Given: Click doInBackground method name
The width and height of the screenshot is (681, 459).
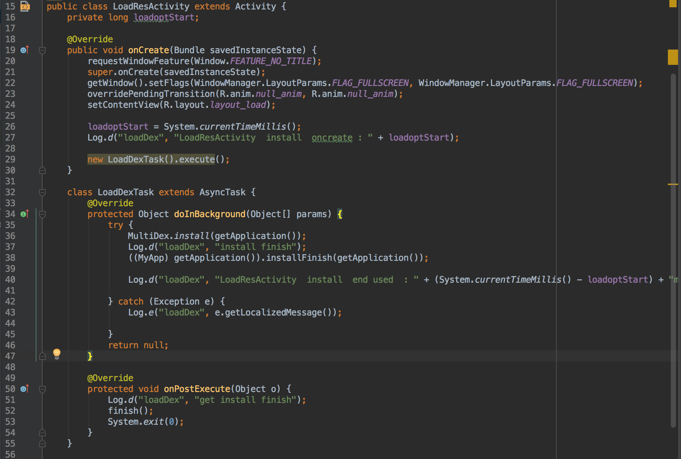Looking at the screenshot, I should [x=210, y=214].
